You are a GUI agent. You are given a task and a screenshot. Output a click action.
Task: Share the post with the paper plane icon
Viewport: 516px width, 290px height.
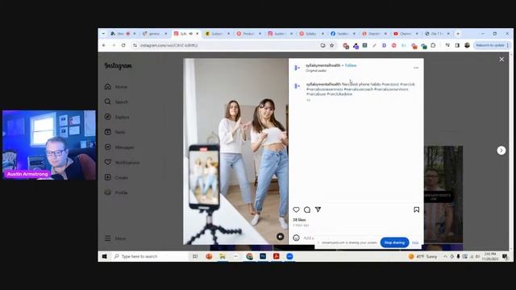(x=318, y=209)
